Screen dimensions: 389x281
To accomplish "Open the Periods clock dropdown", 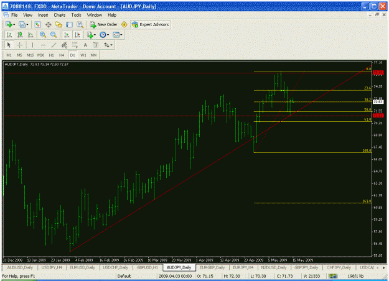I will (x=104, y=35).
